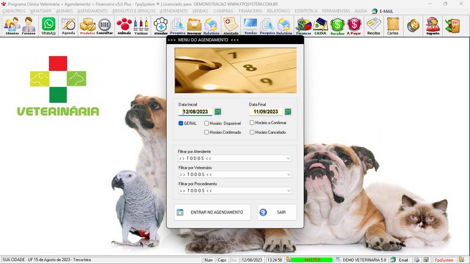
Task: Check the Horário Cancelado option
Action: coord(252,133)
